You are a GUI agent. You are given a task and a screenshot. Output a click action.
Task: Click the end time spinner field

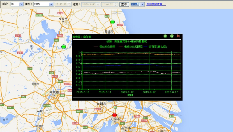point(107,4)
